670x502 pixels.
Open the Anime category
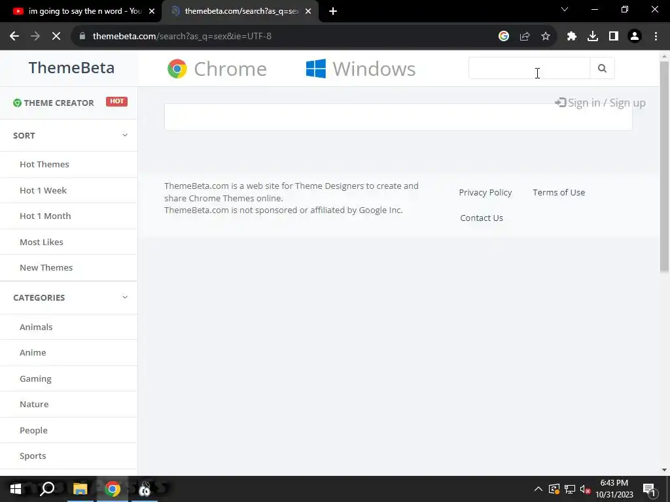coord(33,352)
